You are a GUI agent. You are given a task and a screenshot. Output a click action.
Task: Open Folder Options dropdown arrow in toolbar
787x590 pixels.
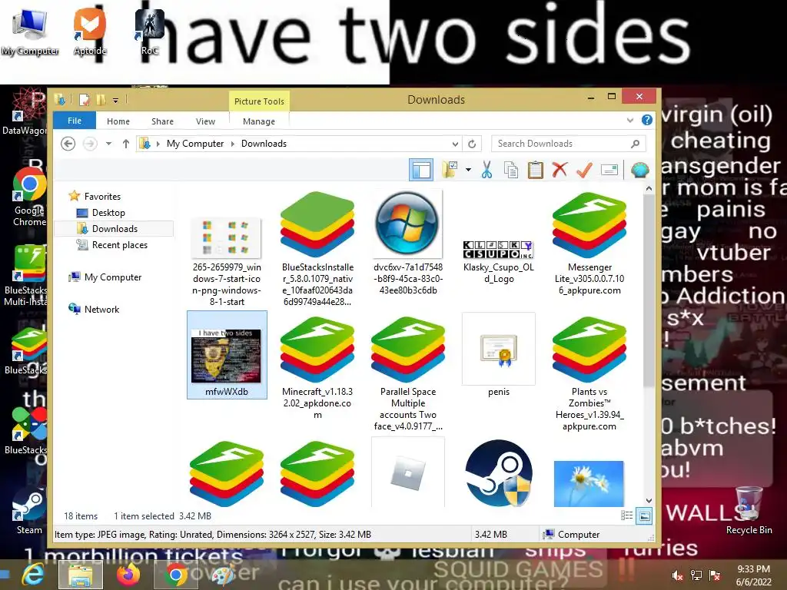468,170
